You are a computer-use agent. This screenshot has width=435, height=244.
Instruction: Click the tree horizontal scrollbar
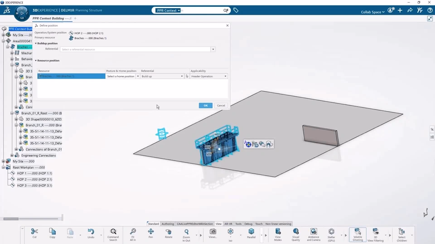pos(11,219)
